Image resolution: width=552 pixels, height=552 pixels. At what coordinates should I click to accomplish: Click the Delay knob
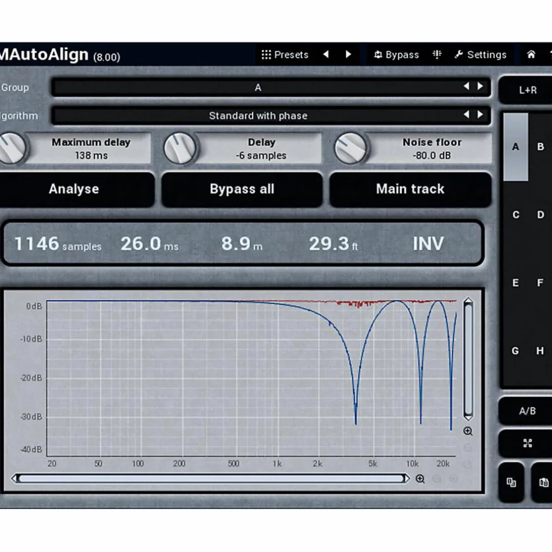(x=180, y=148)
